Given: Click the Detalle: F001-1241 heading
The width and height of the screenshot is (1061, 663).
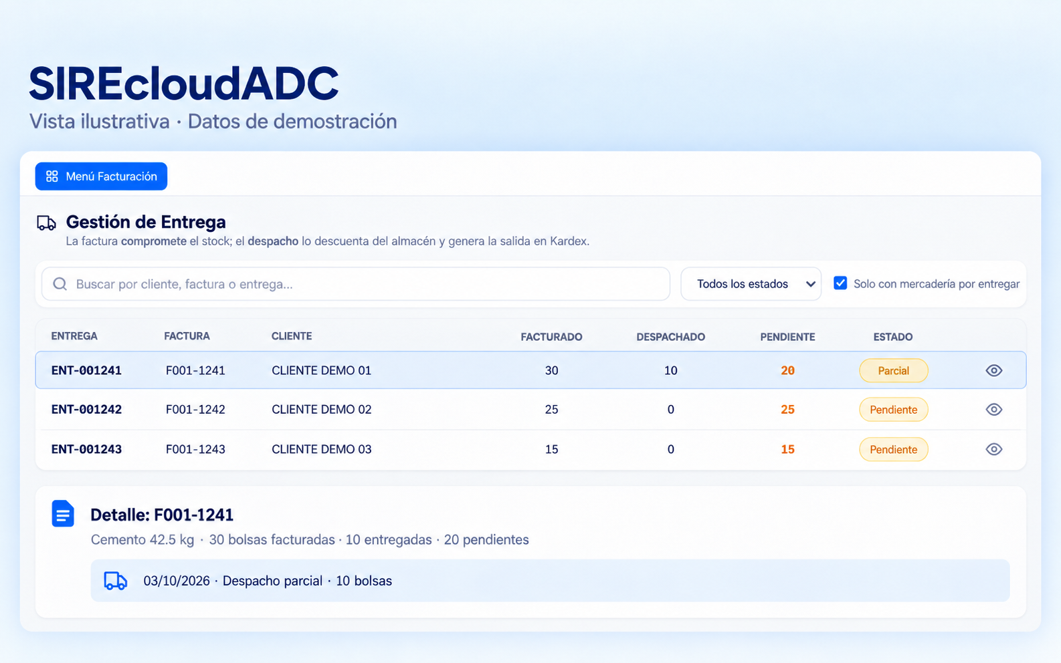Looking at the screenshot, I should click(x=162, y=515).
